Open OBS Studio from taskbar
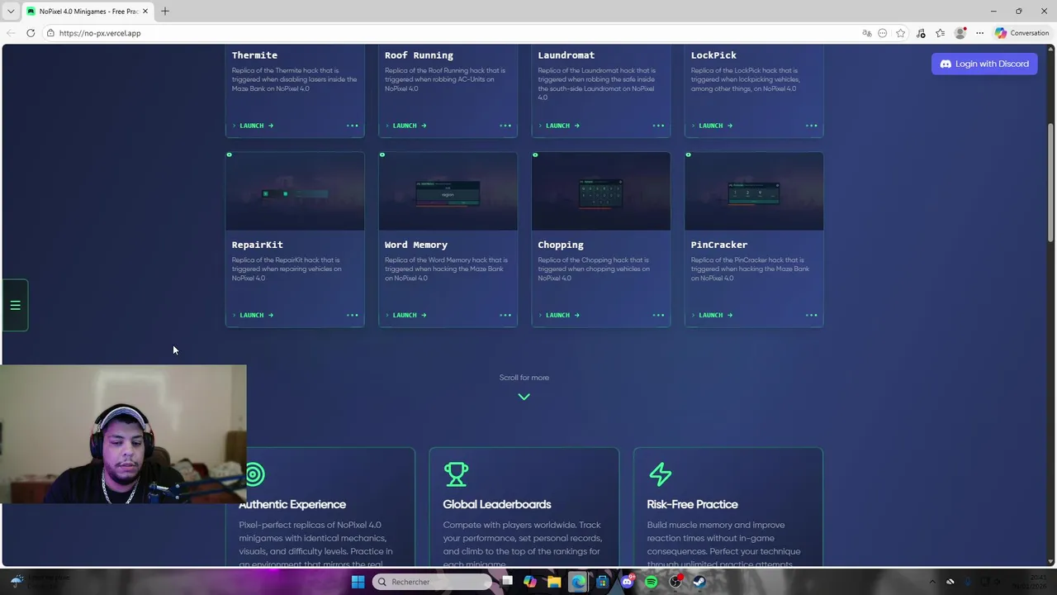 pyautogui.click(x=675, y=582)
